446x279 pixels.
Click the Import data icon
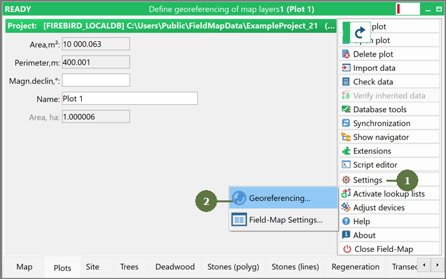[346, 68]
